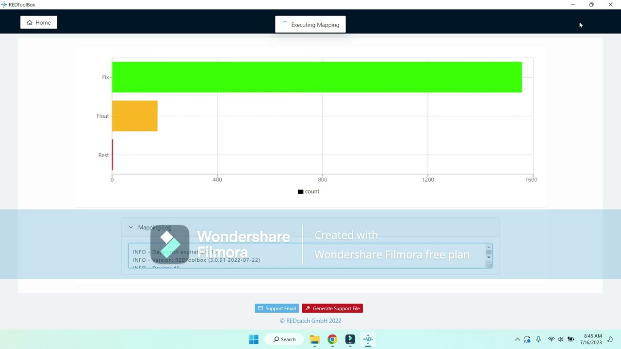Click the red Rest bar in chart

point(113,155)
